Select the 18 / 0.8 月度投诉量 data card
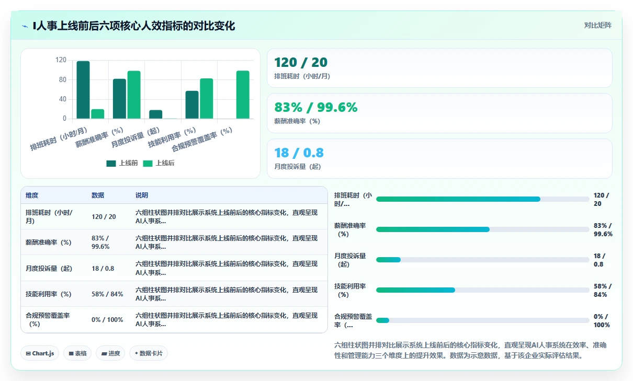Screen dimensions: 633x381 pos(439,158)
